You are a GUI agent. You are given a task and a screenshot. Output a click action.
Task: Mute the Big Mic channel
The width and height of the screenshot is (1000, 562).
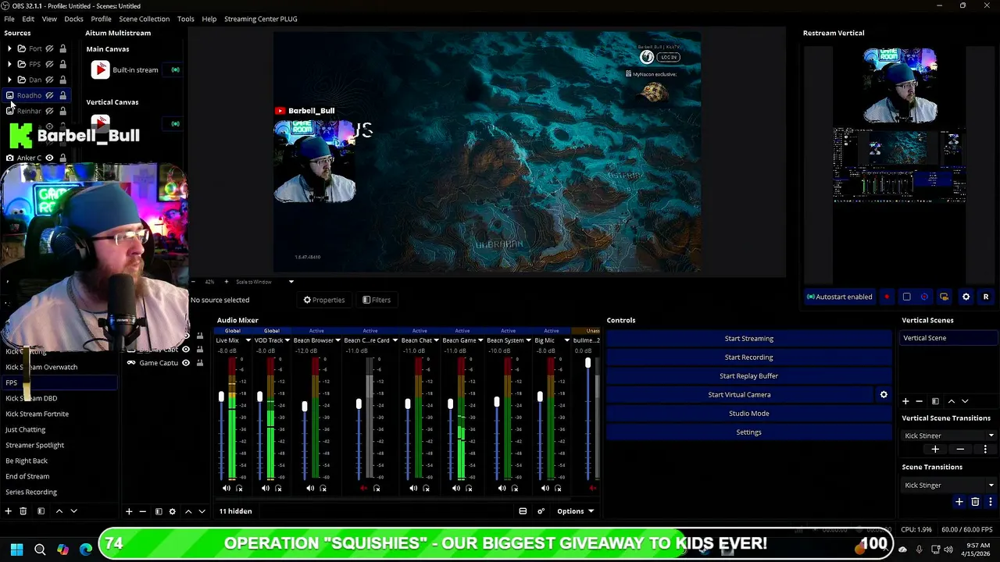pos(545,489)
